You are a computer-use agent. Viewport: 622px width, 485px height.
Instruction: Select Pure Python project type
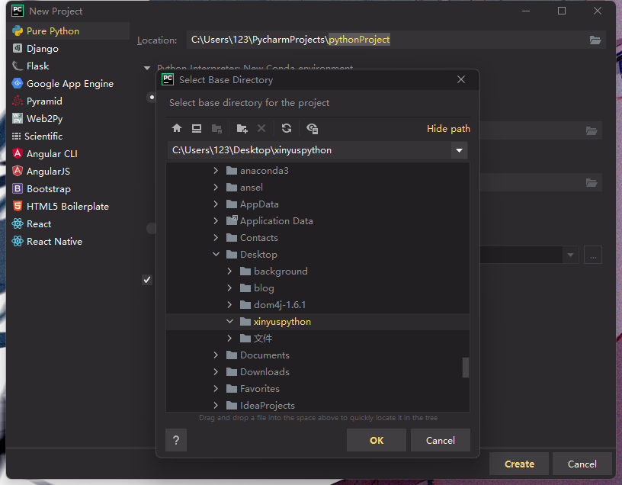point(69,31)
